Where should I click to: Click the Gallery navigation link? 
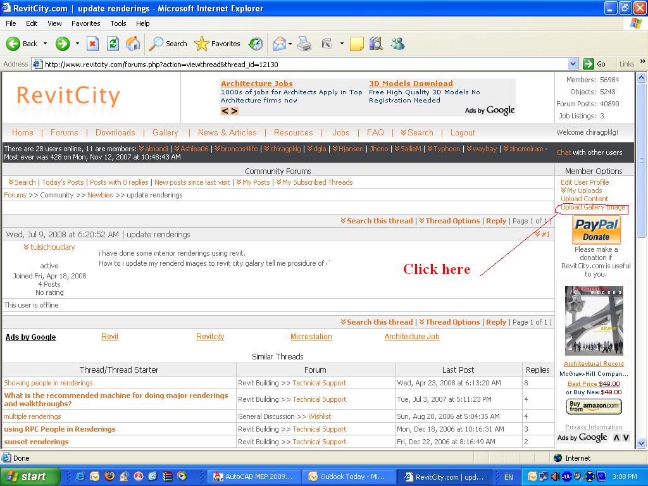point(165,132)
